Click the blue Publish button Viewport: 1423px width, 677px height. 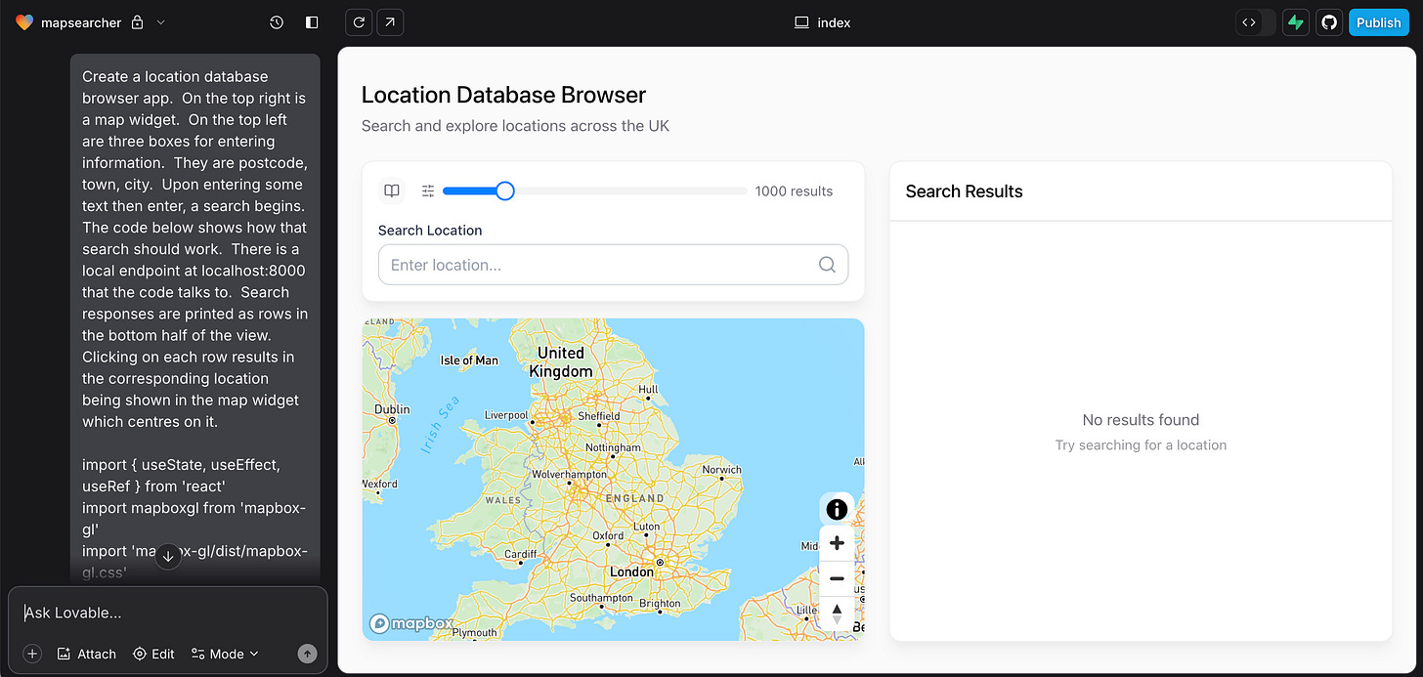click(1378, 22)
